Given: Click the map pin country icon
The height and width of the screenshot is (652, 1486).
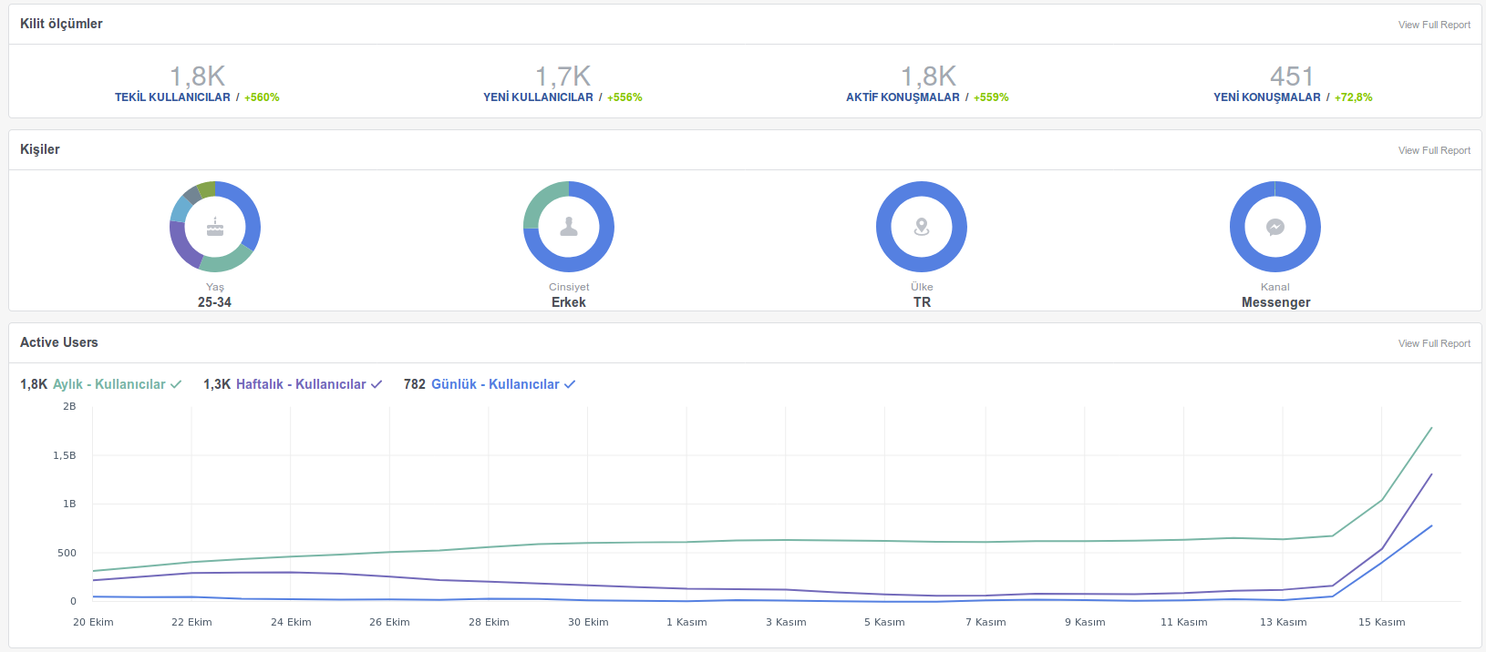Looking at the screenshot, I should point(922,227).
